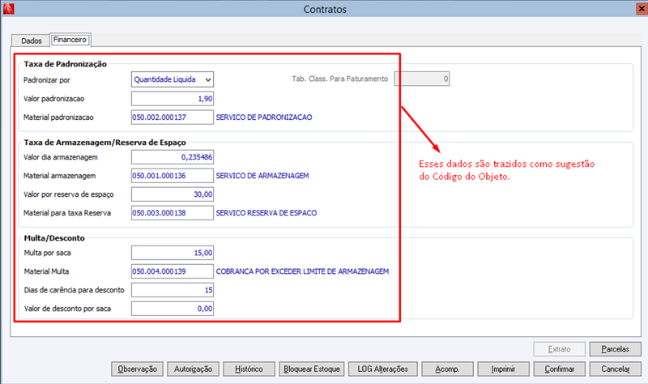Screen dimensions: 648x384
Task: Click the Observação button
Action: tap(137, 369)
